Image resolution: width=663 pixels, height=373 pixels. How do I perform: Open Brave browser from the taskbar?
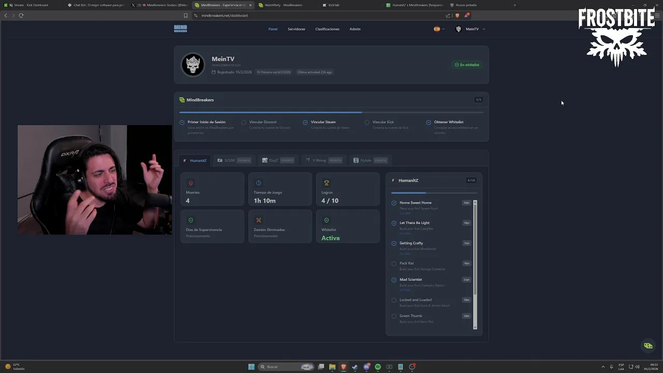(343, 367)
